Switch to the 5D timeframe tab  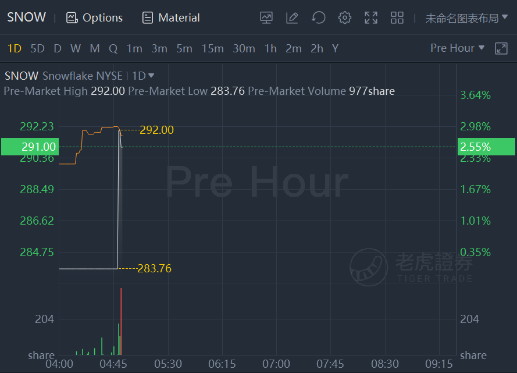tap(37, 49)
